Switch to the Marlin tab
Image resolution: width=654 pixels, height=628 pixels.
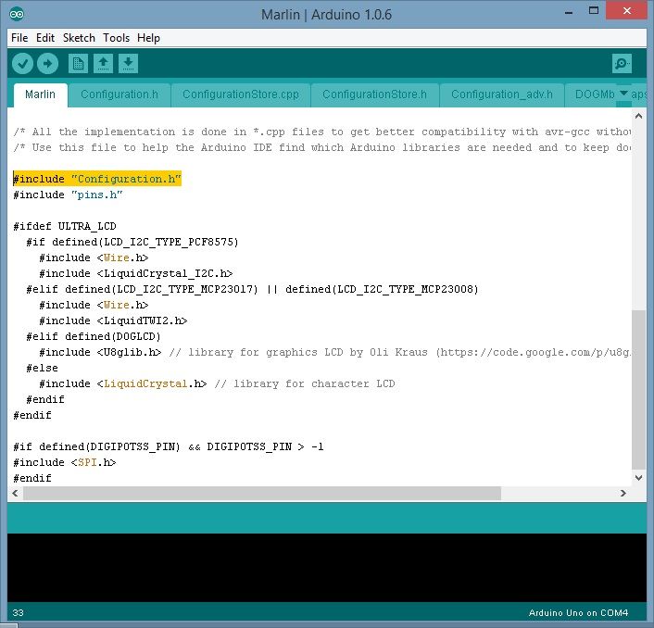pos(40,94)
